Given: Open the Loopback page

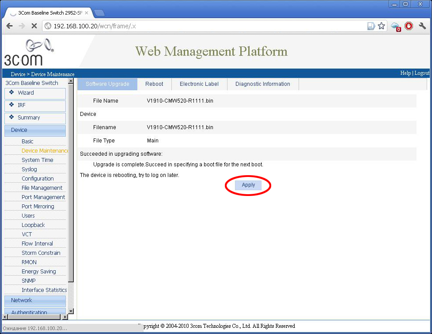Looking at the screenshot, I should coord(33,225).
